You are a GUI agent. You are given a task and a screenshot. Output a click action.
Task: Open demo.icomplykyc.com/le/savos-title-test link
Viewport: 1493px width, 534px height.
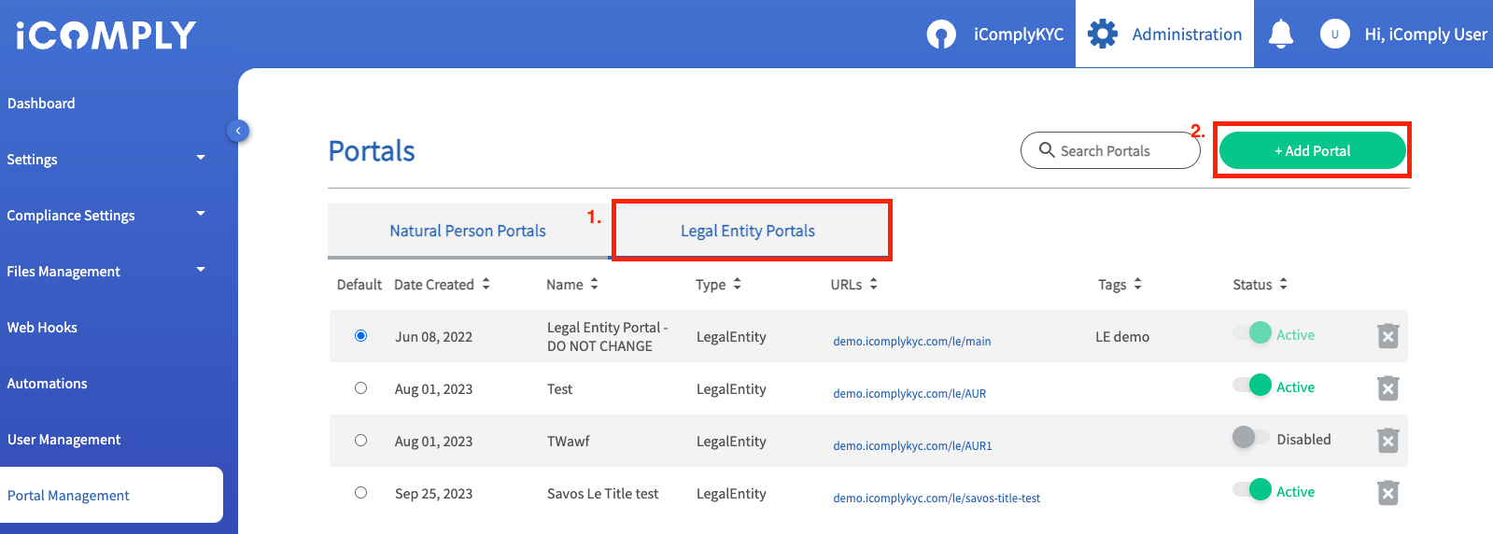pos(937,499)
